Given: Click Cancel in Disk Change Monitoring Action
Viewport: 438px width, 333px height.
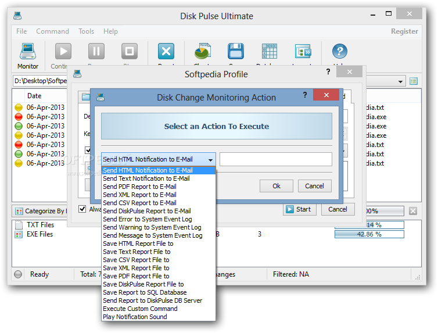Looking at the screenshot, I should [314, 186].
